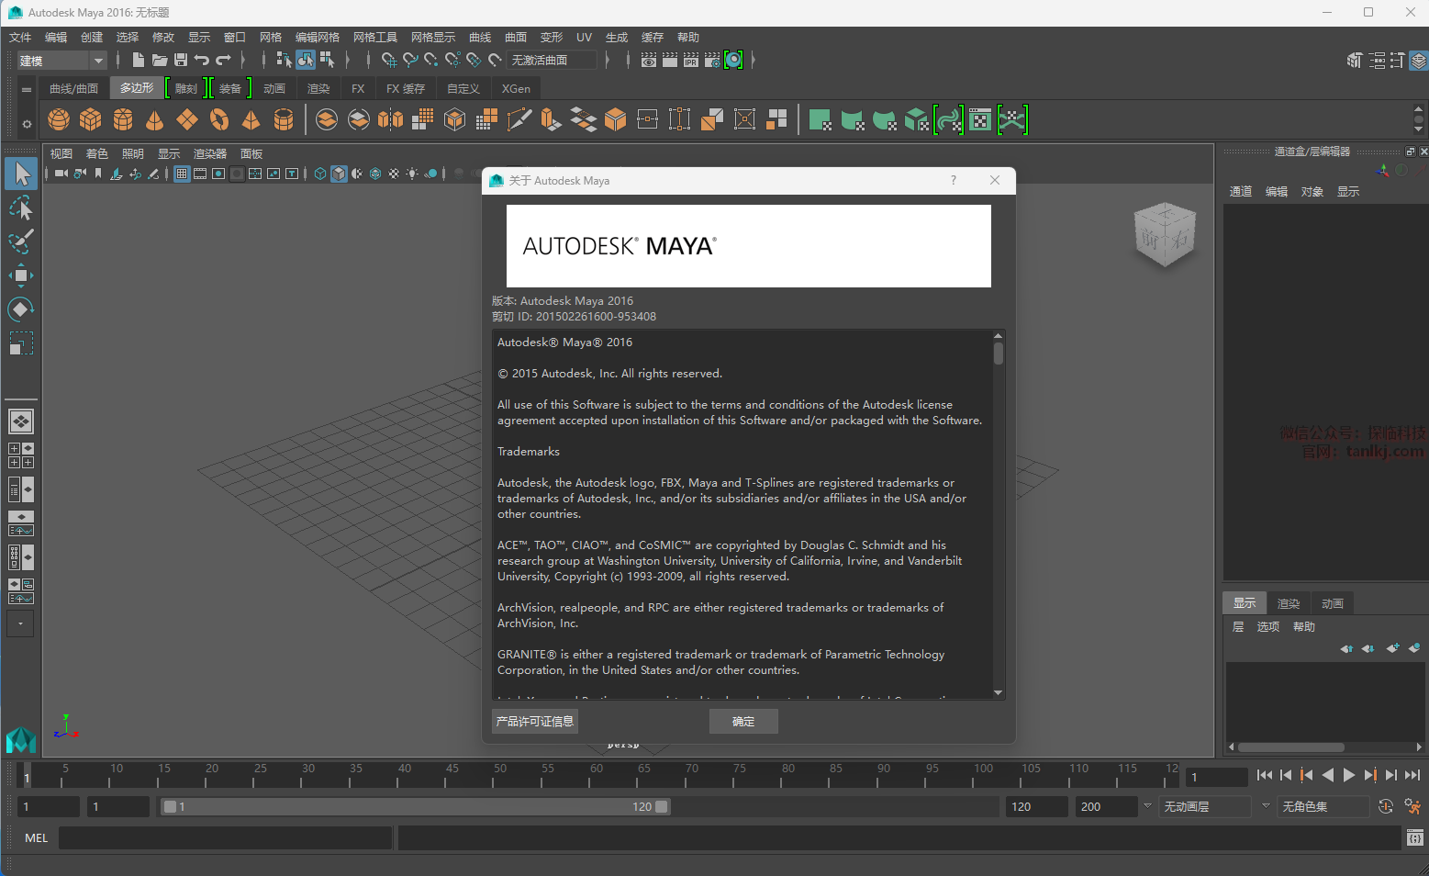Screen dimensions: 1429x876
Task: Choose the Move tool in toolbox
Action: click(x=21, y=275)
